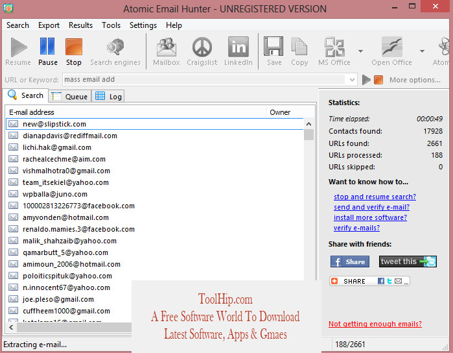Image resolution: width=453 pixels, height=353 pixels.
Task: Select the vishmalhotra0@gmail.com row
Action: click(x=154, y=171)
